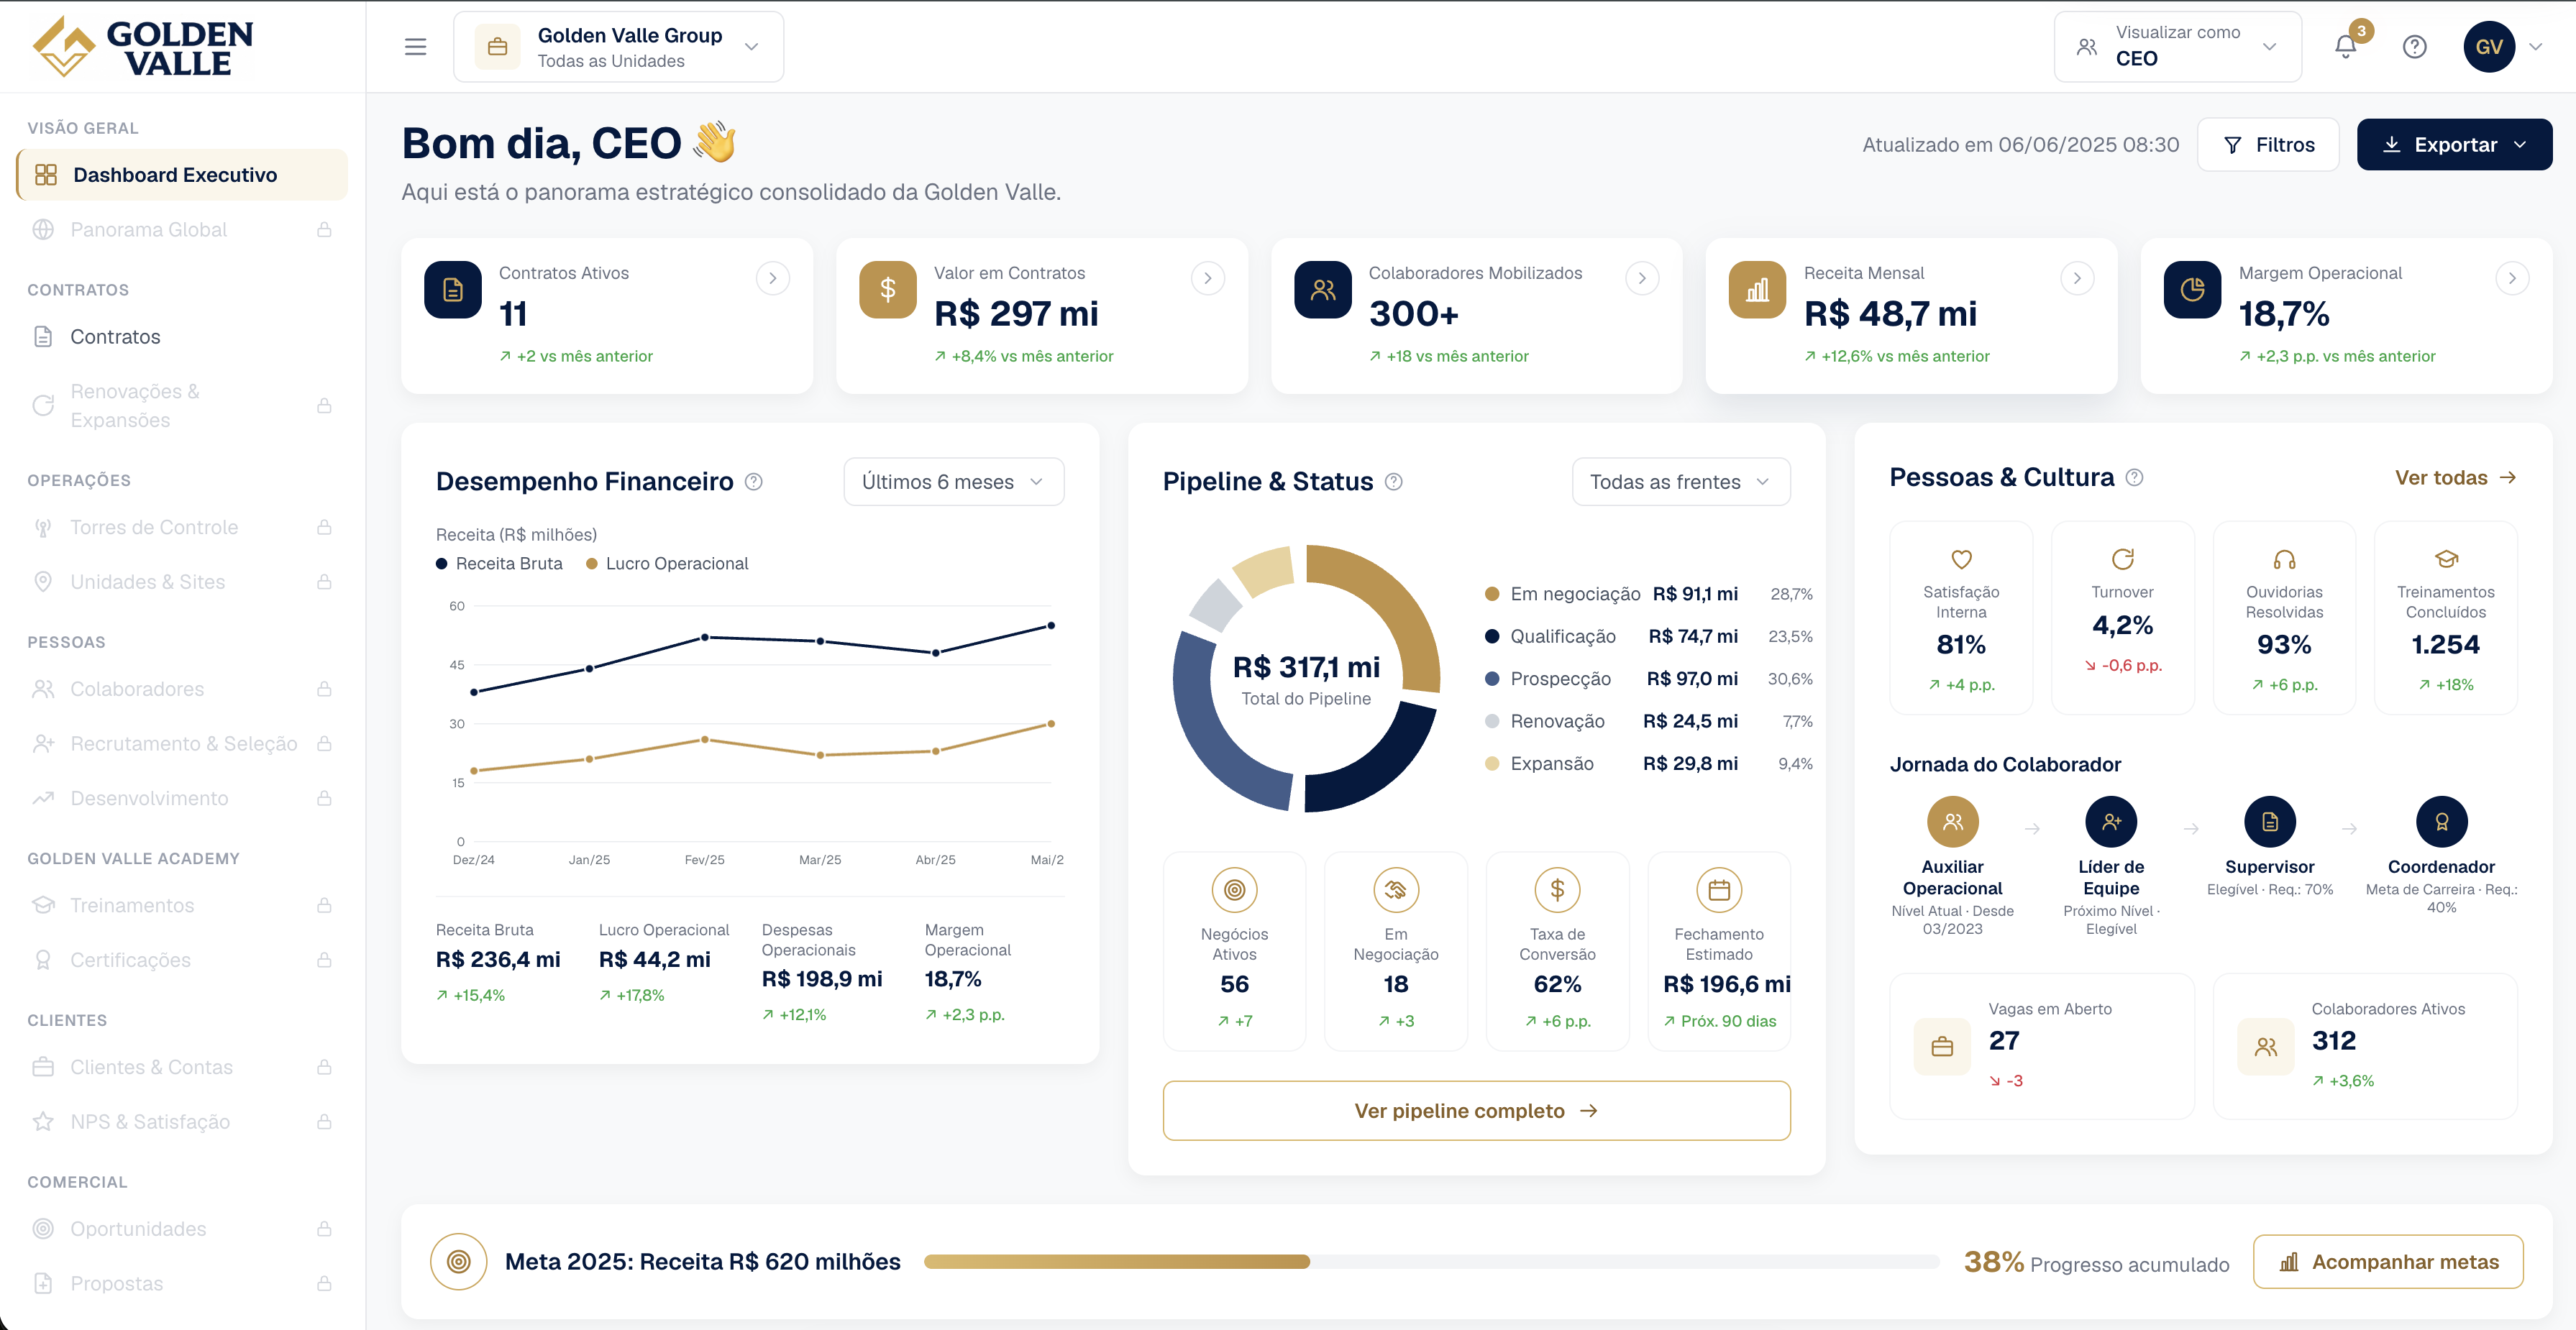Show Desempenho Financeiro info tooltip icon

click(x=754, y=482)
